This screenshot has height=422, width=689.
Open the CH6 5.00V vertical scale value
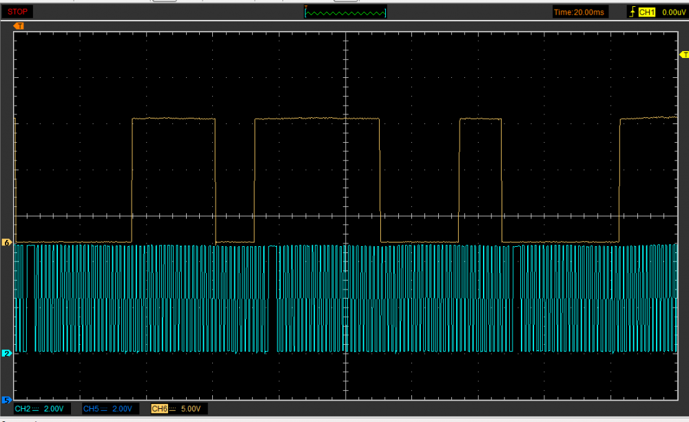(x=191, y=409)
